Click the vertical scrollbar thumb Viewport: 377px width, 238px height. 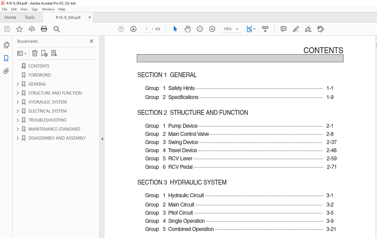tap(376, 45)
